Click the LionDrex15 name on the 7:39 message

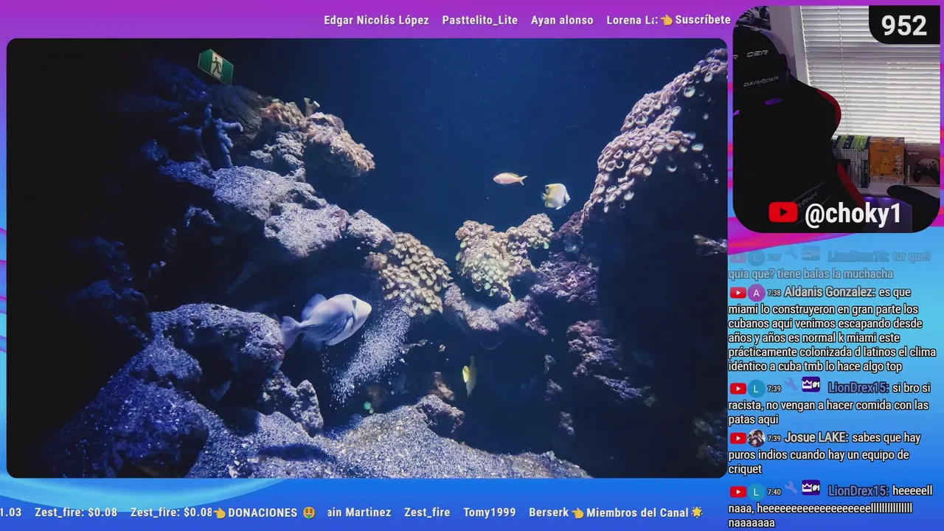(x=858, y=388)
